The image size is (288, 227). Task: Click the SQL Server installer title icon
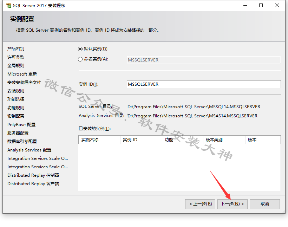[8, 6]
